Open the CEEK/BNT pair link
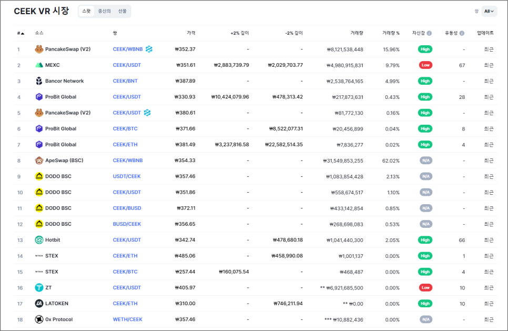508x331 pixels. [125, 81]
